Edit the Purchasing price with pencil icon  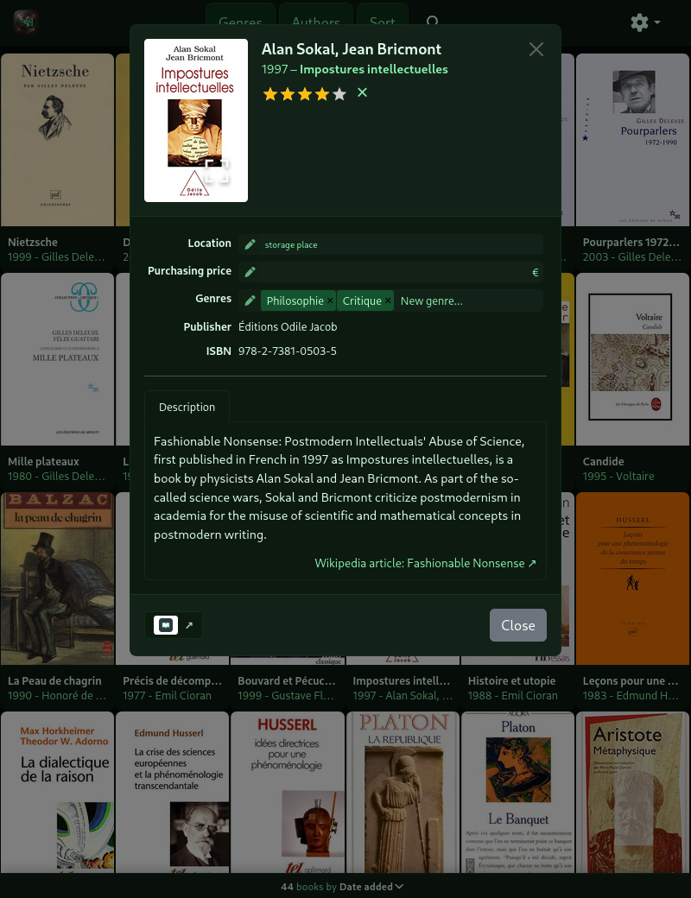[250, 272]
